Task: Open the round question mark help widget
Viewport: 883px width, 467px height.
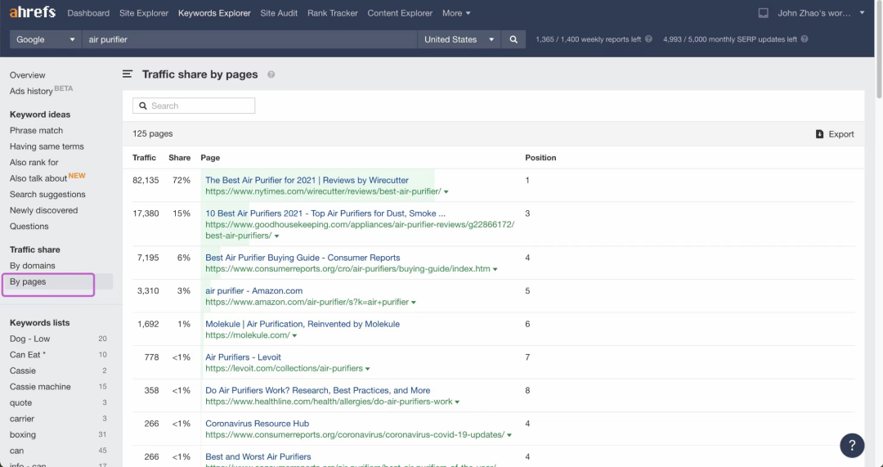Action: point(852,446)
